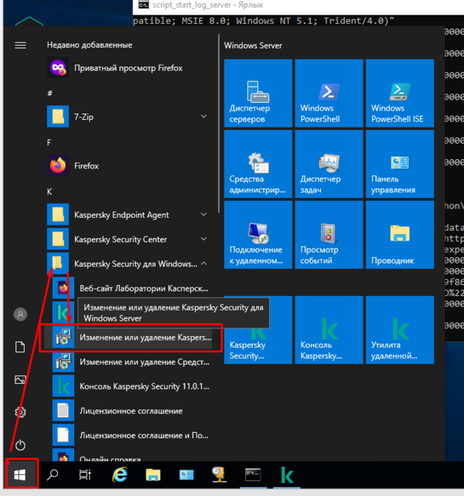Open the Диспетчер серверов tile
The image size is (464, 496).
pos(258,93)
